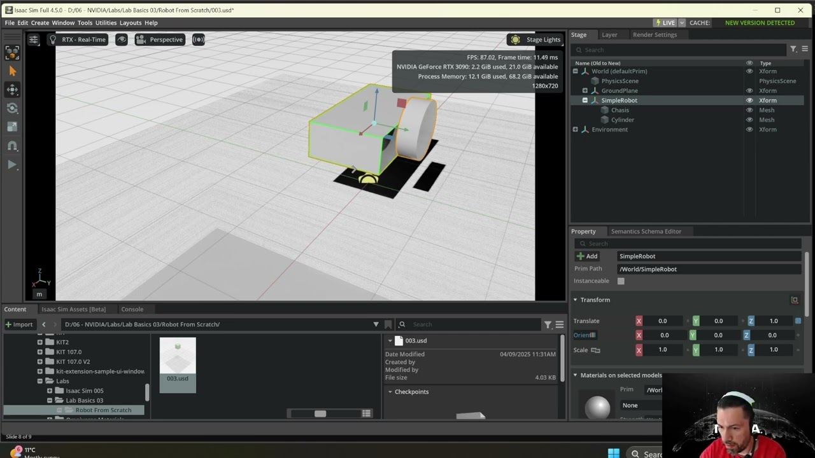Open the Create menu

[x=39, y=23]
